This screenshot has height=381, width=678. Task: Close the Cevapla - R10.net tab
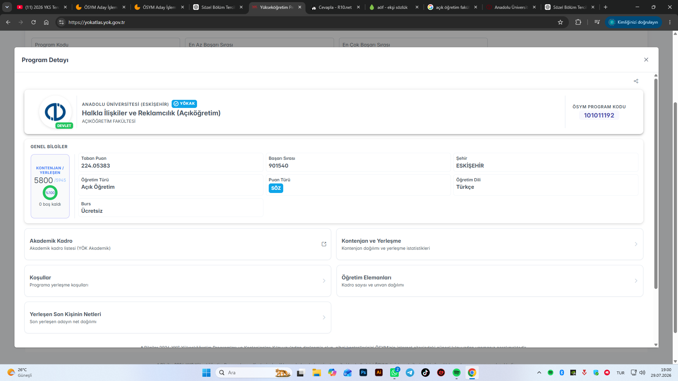tap(358, 7)
